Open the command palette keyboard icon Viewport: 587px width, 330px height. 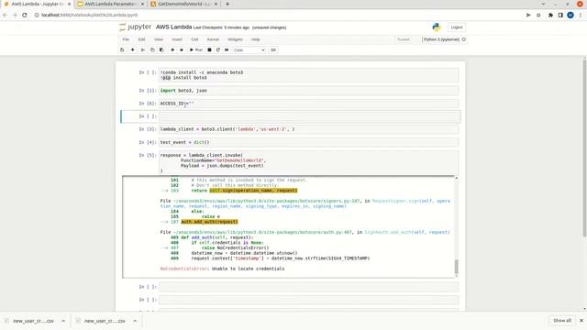(x=273, y=49)
